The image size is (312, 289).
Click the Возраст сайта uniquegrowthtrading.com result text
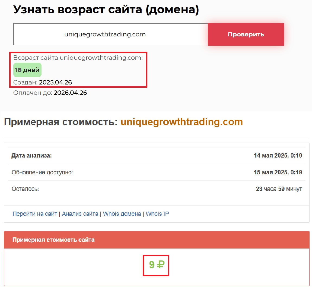point(78,58)
